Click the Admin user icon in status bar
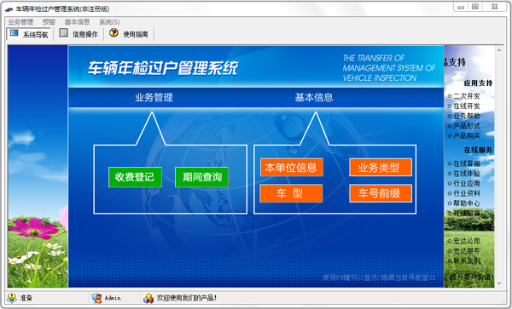This screenshot has width=512, height=309. (x=96, y=298)
